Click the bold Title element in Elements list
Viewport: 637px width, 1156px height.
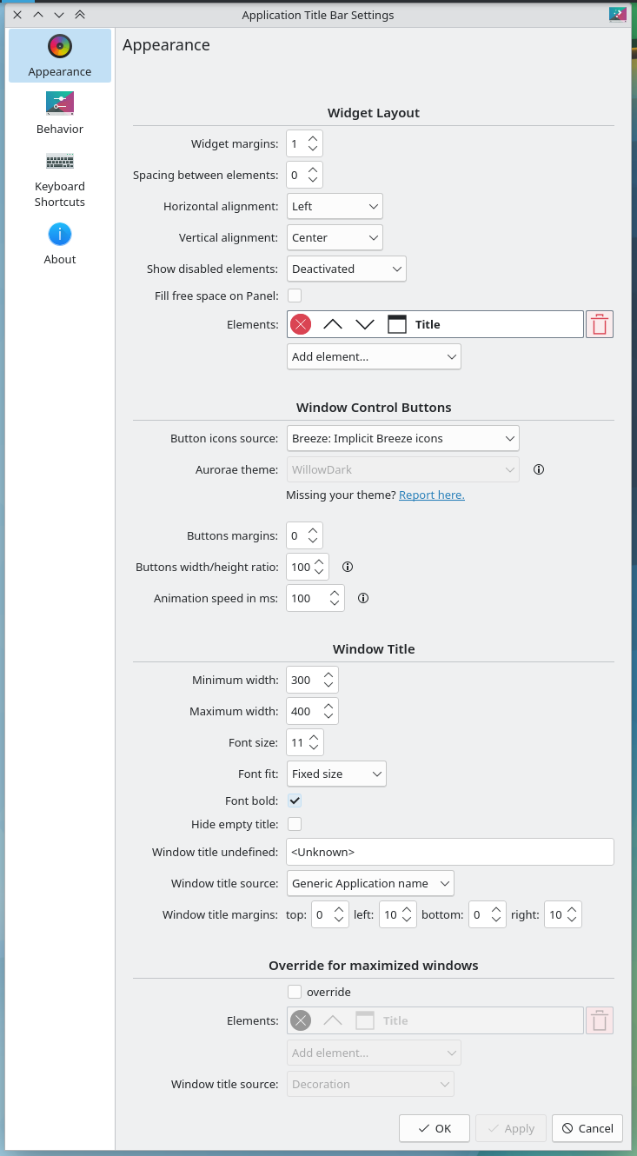click(x=428, y=324)
